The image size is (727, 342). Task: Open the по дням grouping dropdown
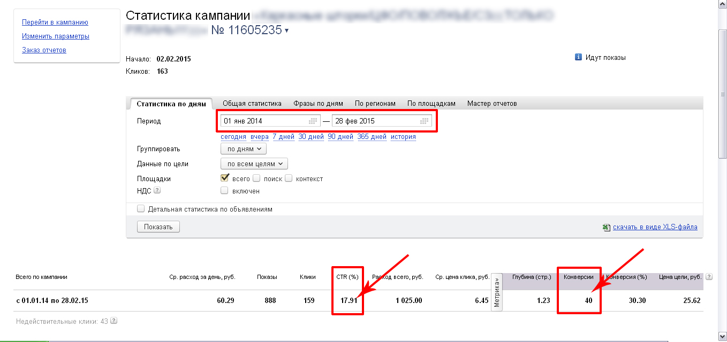[x=244, y=149]
